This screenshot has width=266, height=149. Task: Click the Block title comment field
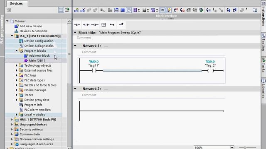tap(84, 38)
